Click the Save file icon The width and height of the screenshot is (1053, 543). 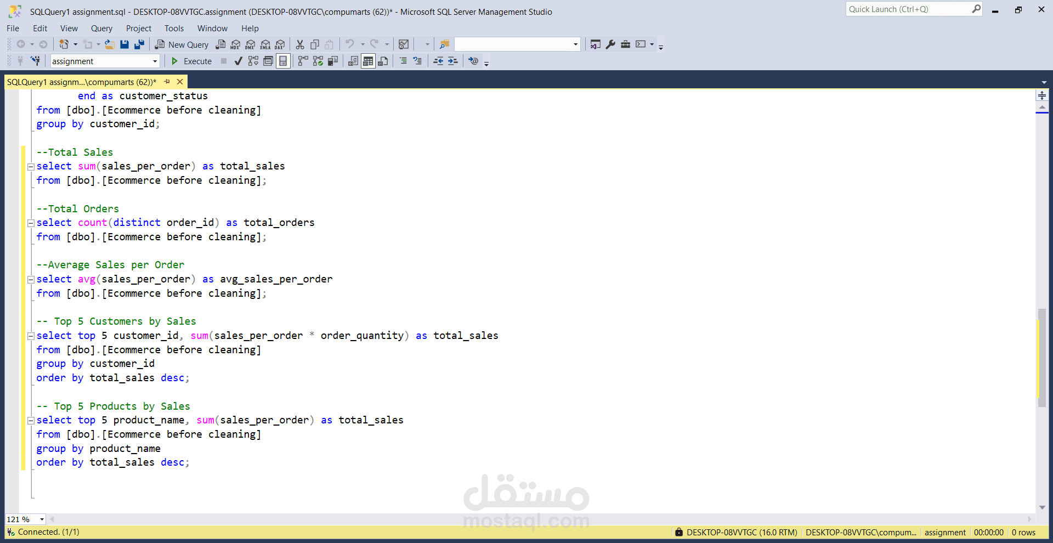click(x=124, y=44)
